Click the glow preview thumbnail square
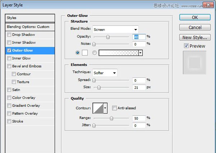Image resolution: width=216 pixels, height=153 pixels. pyautogui.click(x=194, y=63)
